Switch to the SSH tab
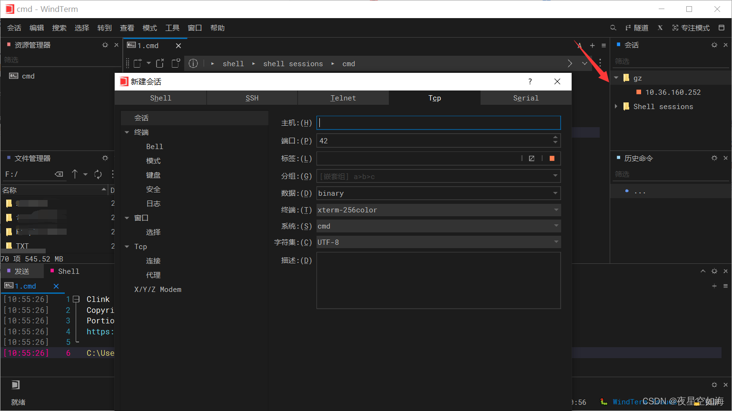 click(x=252, y=98)
